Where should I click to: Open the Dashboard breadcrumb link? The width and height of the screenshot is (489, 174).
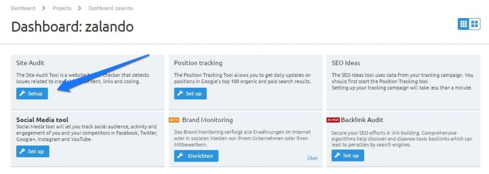[23, 9]
